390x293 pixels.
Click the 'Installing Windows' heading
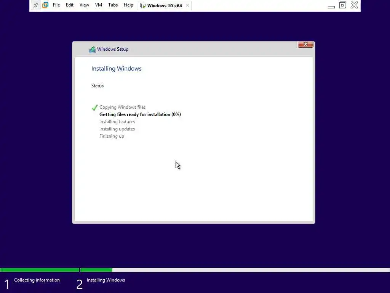pyautogui.click(x=117, y=69)
